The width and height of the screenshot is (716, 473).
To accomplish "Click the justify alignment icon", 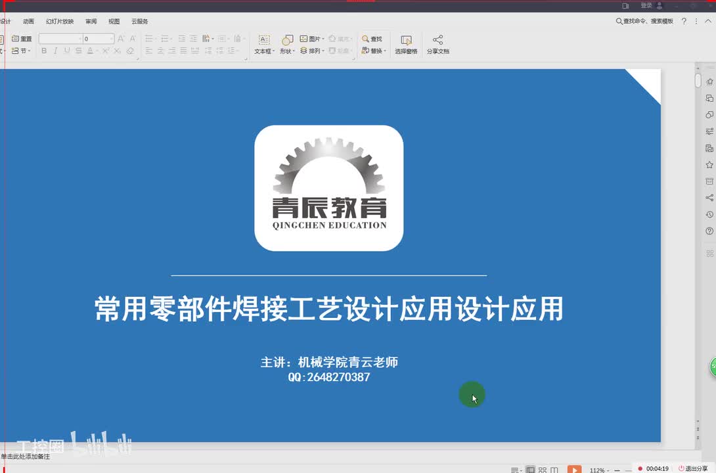I will tap(183, 51).
